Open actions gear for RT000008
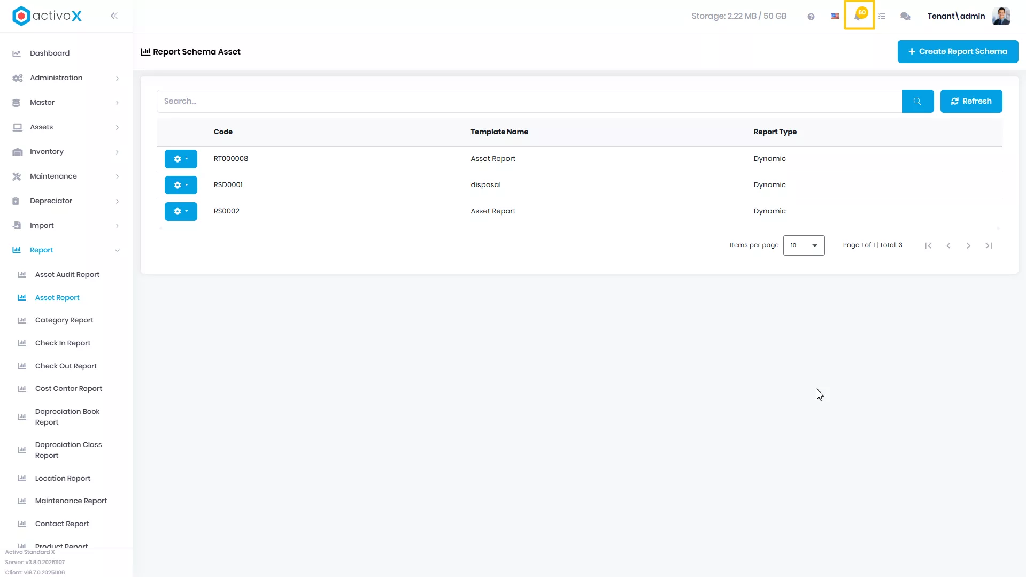This screenshot has width=1026, height=577. click(x=181, y=159)
